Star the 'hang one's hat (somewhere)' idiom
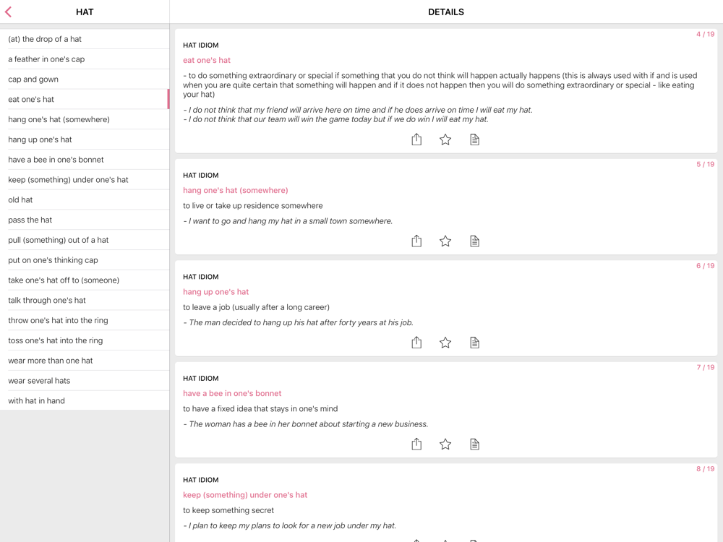This screenshot has width=723, height=542. coord(445,241)
